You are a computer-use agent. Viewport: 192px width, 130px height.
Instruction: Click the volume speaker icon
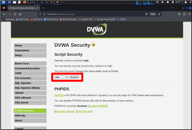pos(163,2)
